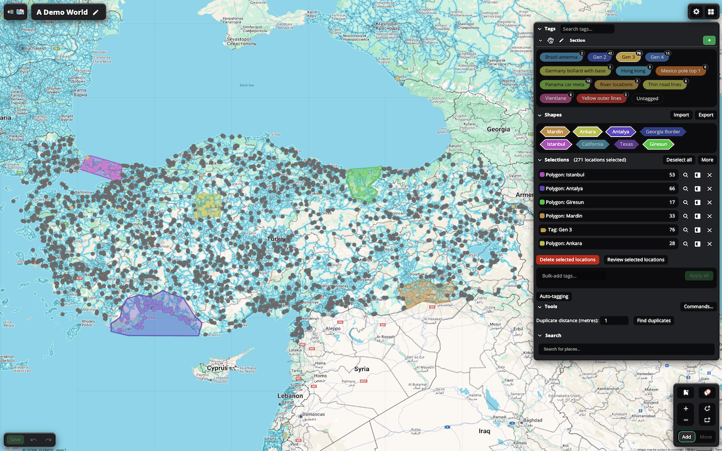Click the Mardin polygon color swatch

coord(542,216)
